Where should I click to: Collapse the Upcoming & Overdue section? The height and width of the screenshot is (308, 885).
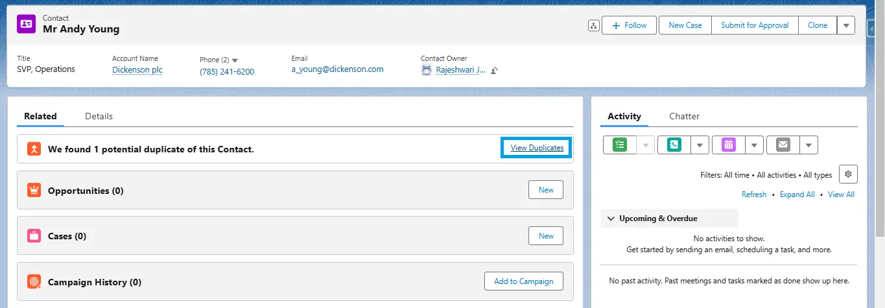coord(611,219)
